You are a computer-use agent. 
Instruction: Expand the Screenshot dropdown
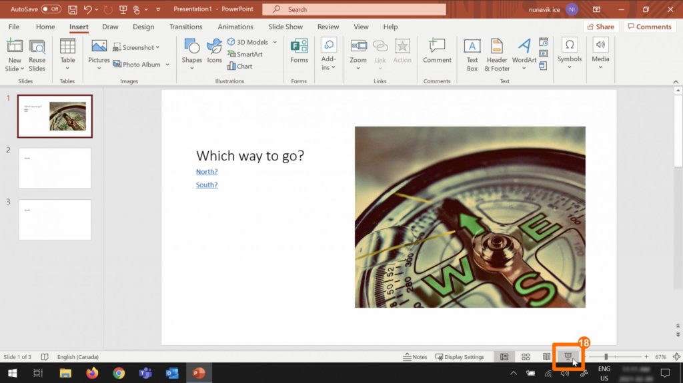159,48
